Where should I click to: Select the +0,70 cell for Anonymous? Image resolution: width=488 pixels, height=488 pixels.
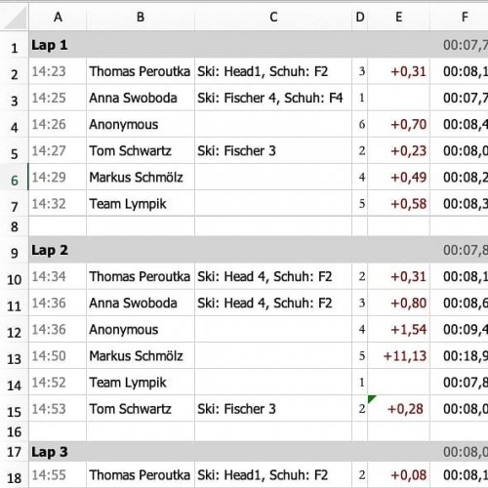click(399, 124)
